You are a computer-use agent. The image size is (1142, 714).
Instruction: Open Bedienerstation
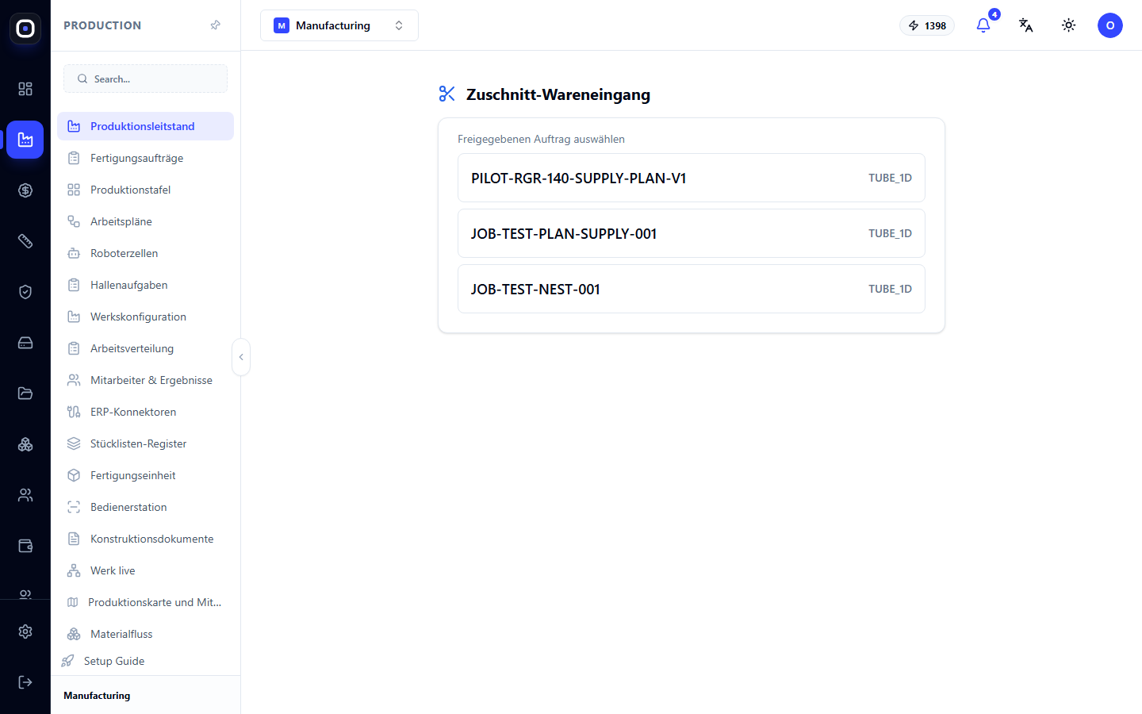(x=145, y=507)
